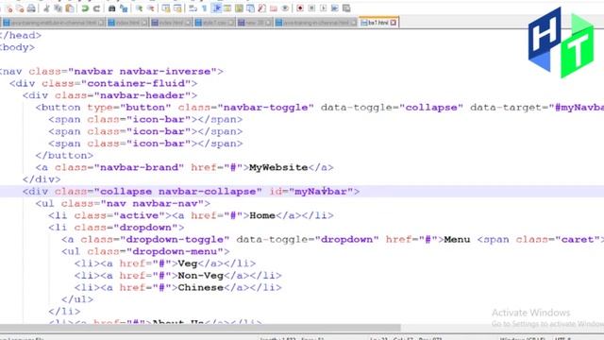This screenshot has width=604, height=340.
Task: Click Run Macro Multiple Times icon
Action: click(335, 8)
